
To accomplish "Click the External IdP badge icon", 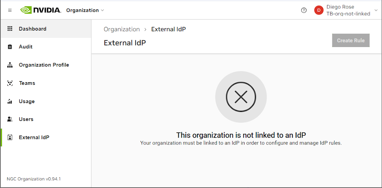I will tap(10, 138).
